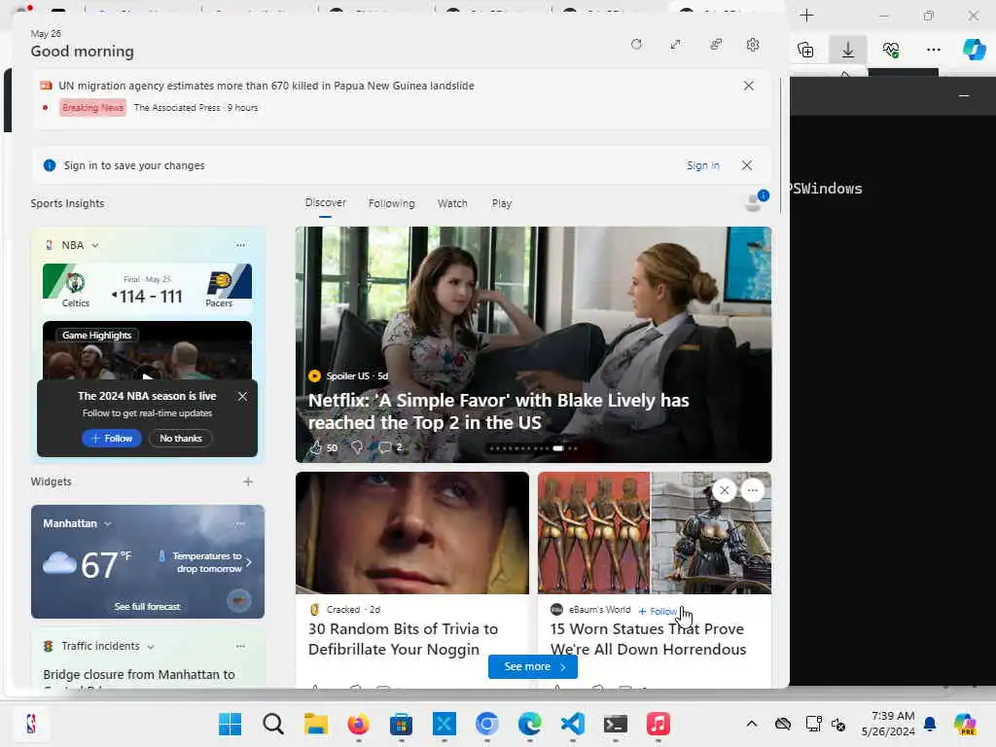The width and height of the screenshot is (996, 747).
Task: Close the sign-in prompt banner
Action: [747, 165]
